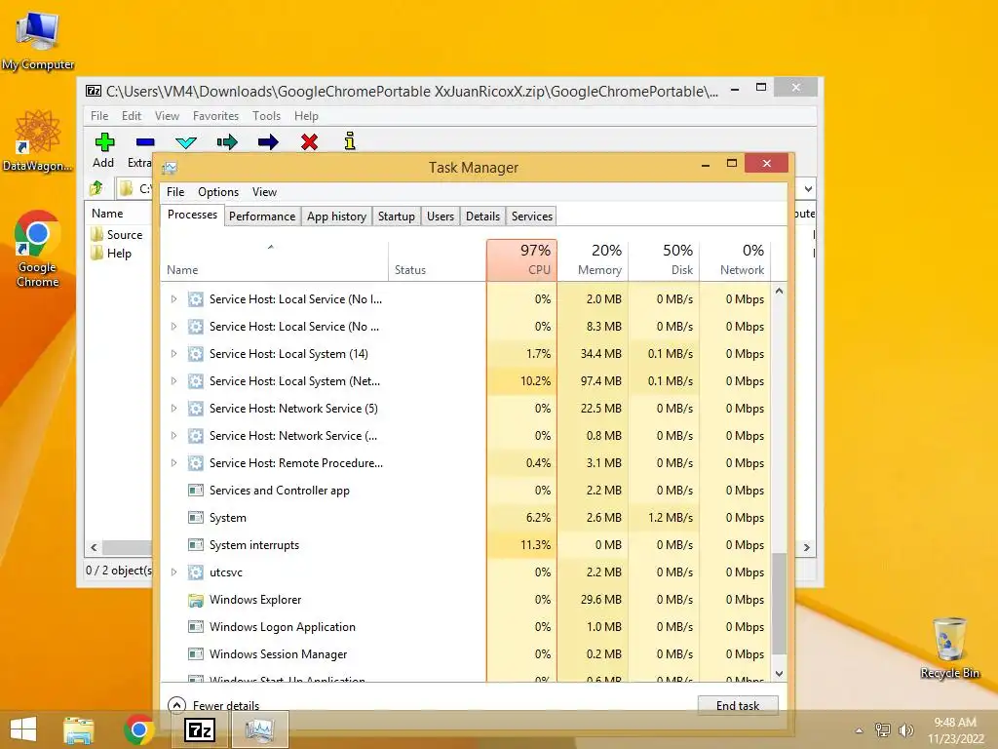998x749 pixels.
Task: Click Task Manager scroll up arrow
Action: pyautogui.click(x=779, y=292)
